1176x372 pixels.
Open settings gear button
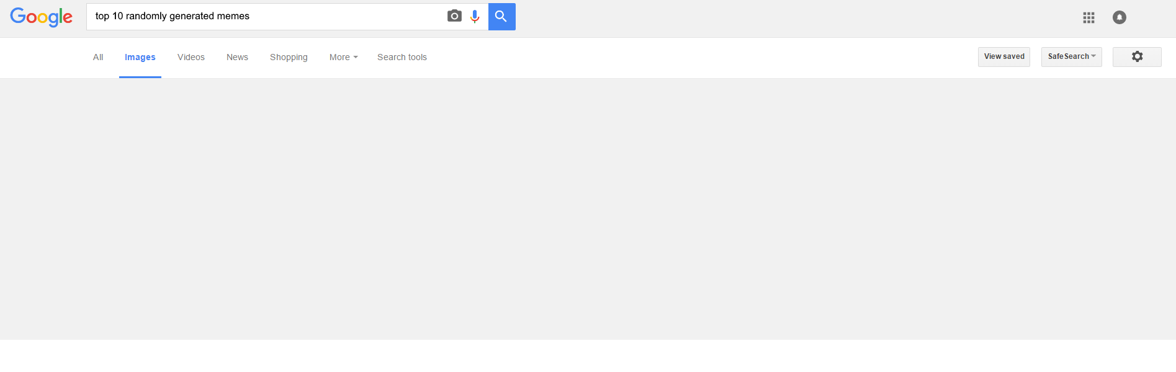pyautogui.click(x=1137, y=56)
